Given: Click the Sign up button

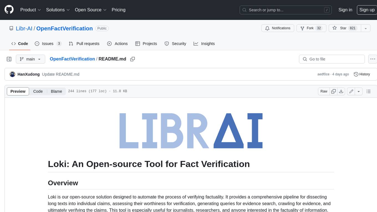Looking at the screenshot, I should (367, 10).
